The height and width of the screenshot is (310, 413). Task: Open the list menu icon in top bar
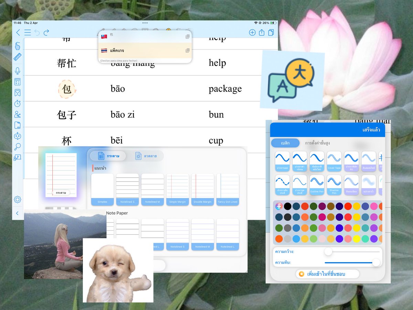(x=28, y=33)
